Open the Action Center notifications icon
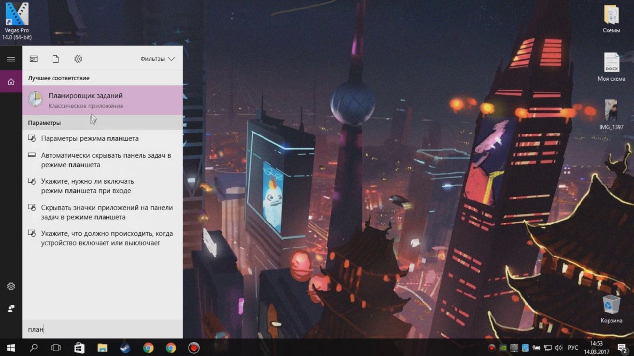Screen dimensions: 634x356 pyautogui.click(x=622, y=348)
